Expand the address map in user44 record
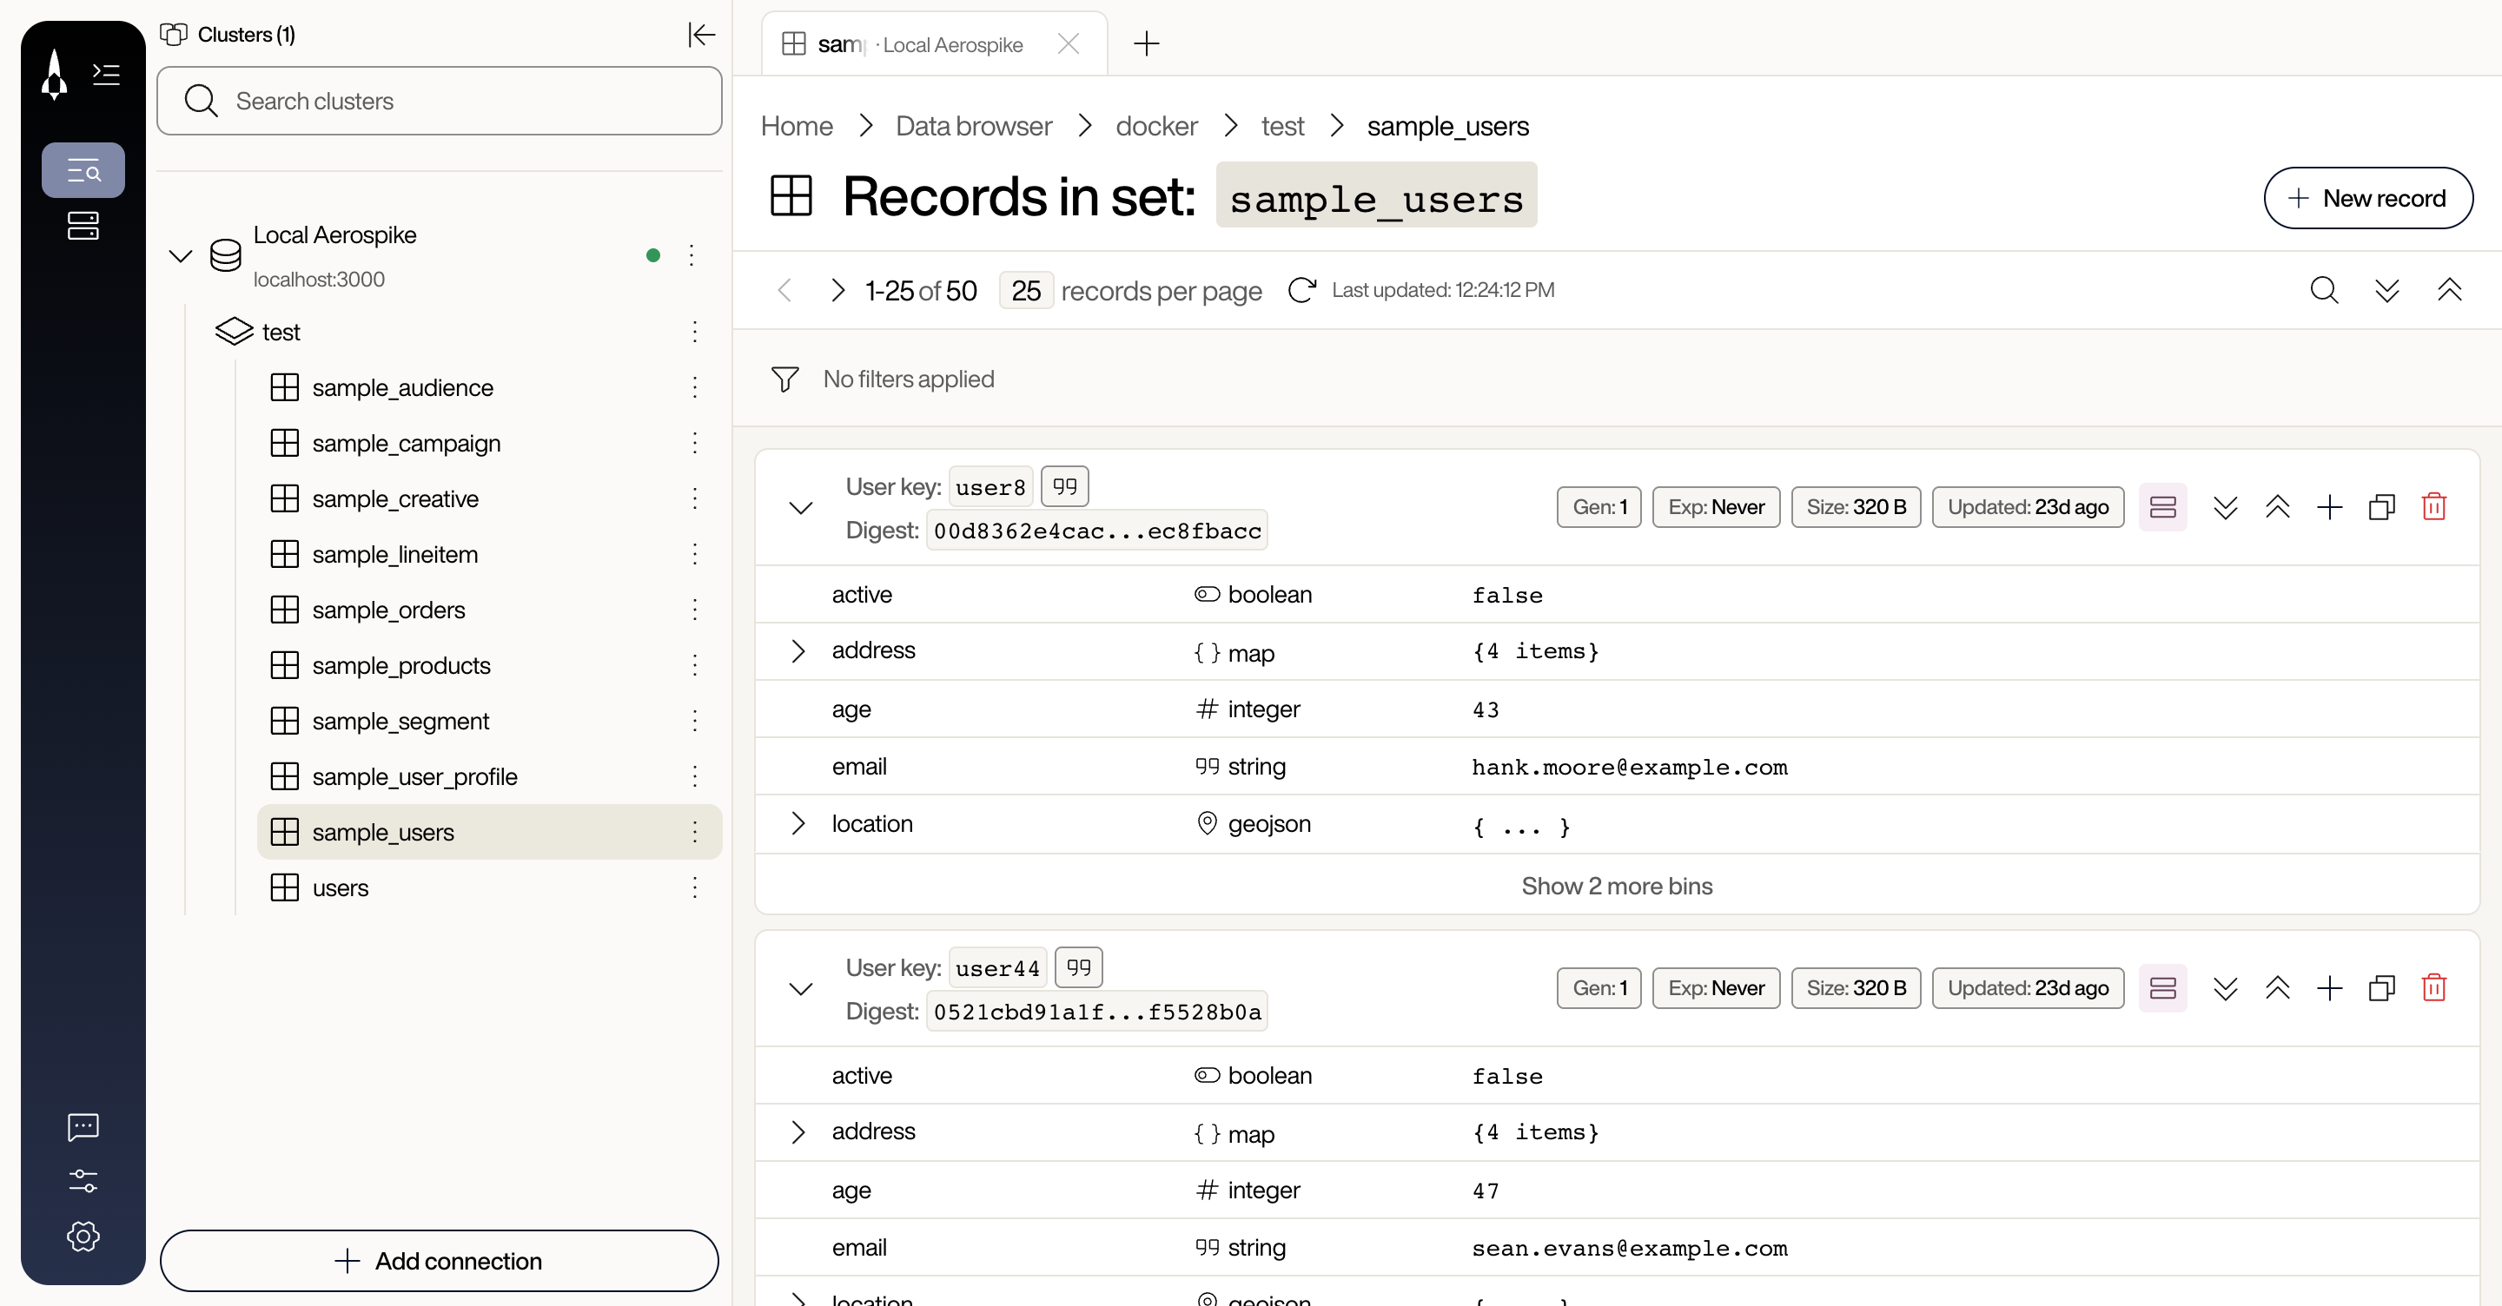 tap(798, 1131)
